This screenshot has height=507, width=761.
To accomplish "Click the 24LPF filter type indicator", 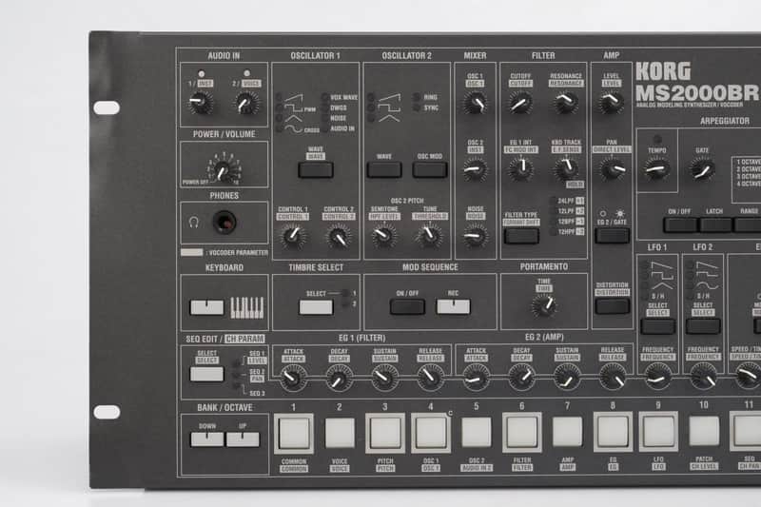I will pos(553,201).
